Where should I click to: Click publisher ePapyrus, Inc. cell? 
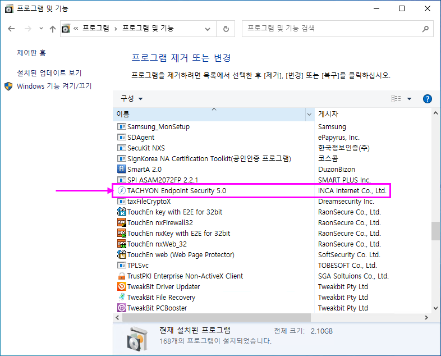339,138
